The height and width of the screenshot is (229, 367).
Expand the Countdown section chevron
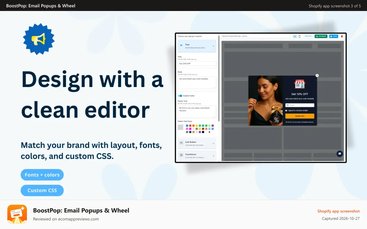tap(213, 156)
